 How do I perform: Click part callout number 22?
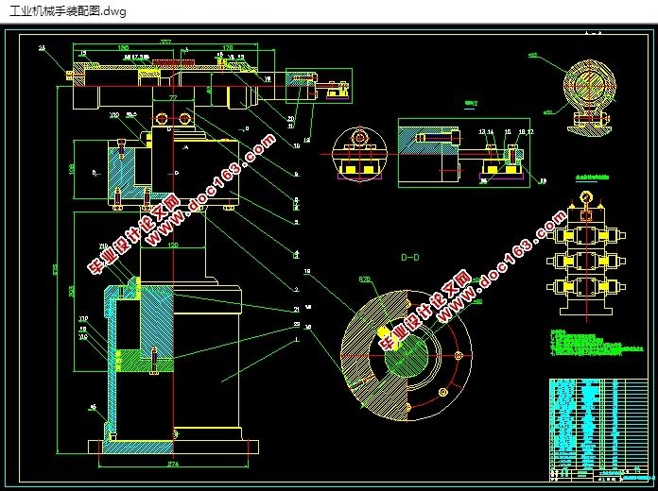pyautogui.click(x=296, y=324)
